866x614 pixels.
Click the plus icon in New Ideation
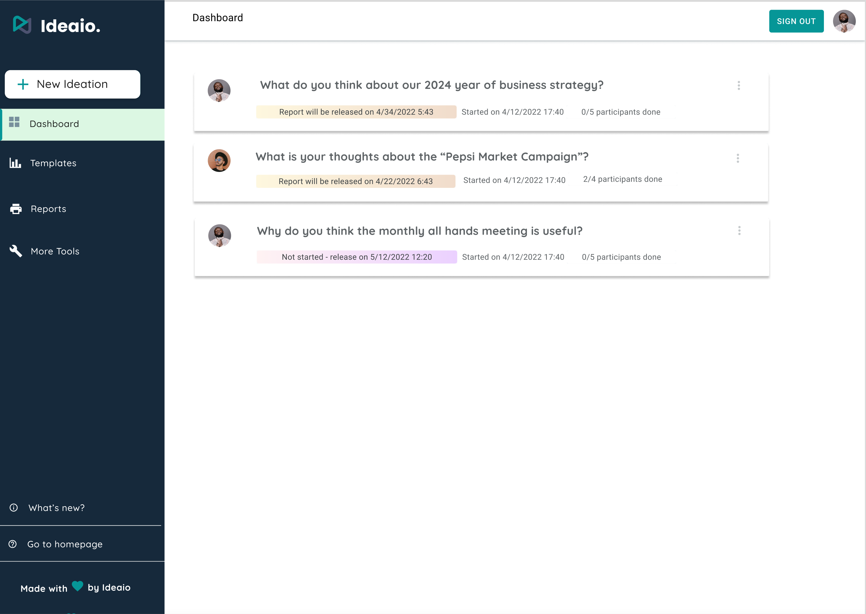click(23, 84)
